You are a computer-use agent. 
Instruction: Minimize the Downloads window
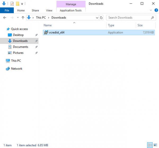point(131,3)
